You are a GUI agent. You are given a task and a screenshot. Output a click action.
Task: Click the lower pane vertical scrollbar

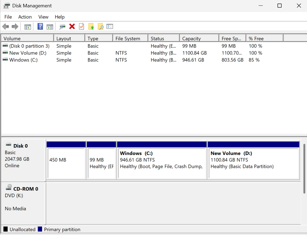(x=304, y=169)
